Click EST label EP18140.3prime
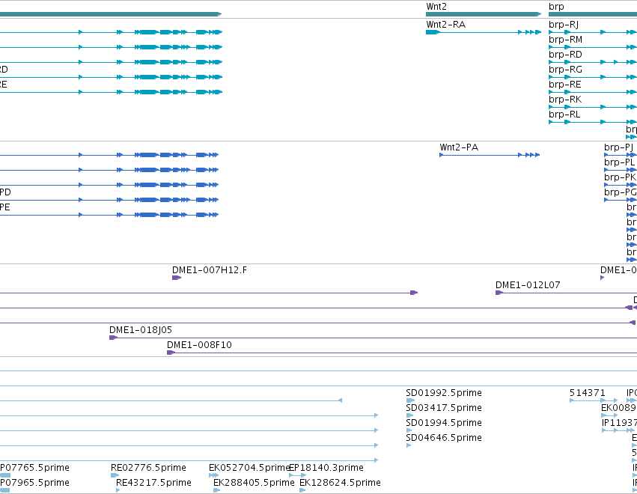 (326, 468)
